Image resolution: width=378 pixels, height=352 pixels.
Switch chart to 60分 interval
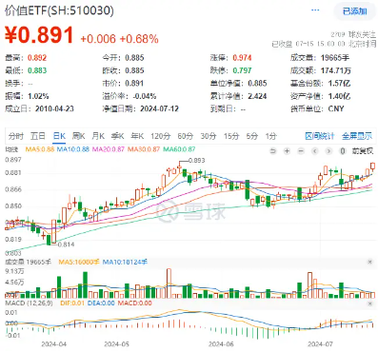(186, 136)
